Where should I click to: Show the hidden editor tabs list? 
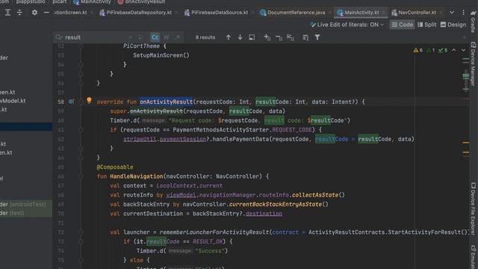coord(452,13)
